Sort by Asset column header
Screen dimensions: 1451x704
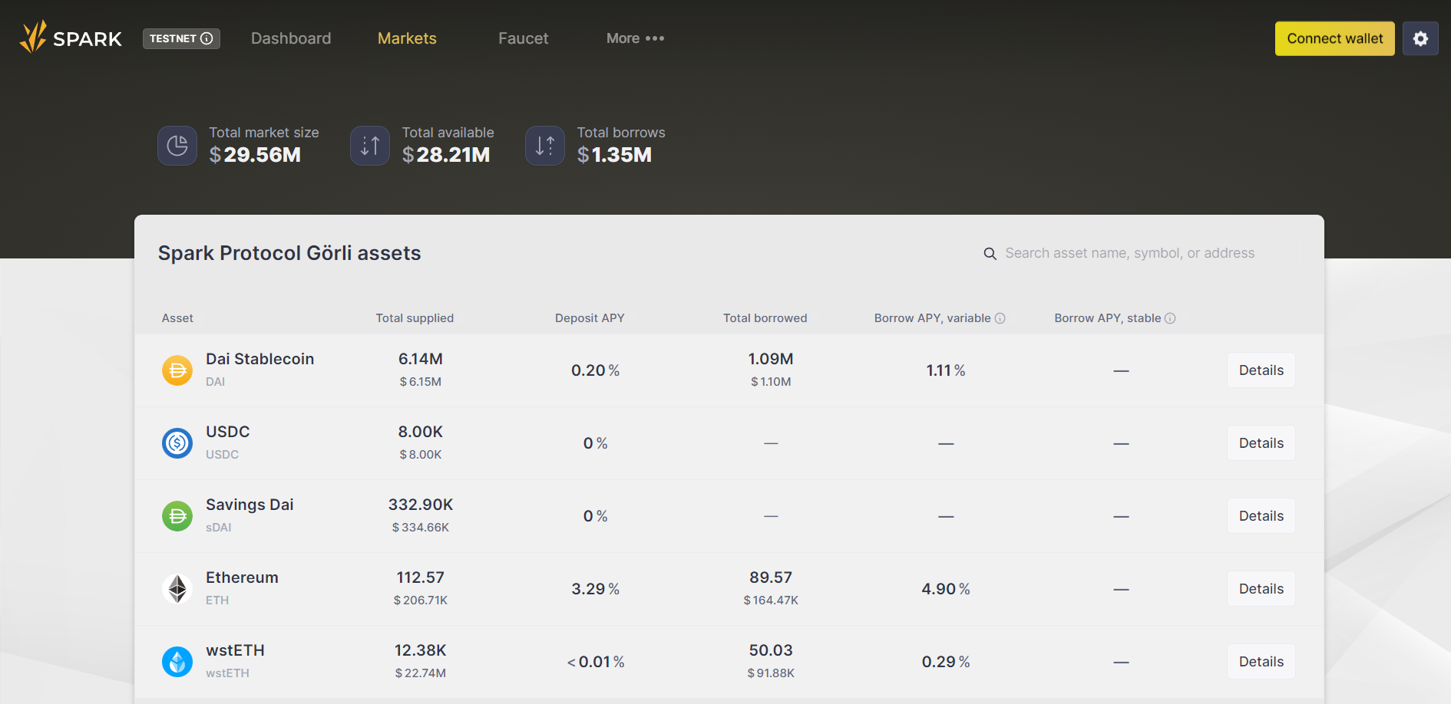(177, 318)
